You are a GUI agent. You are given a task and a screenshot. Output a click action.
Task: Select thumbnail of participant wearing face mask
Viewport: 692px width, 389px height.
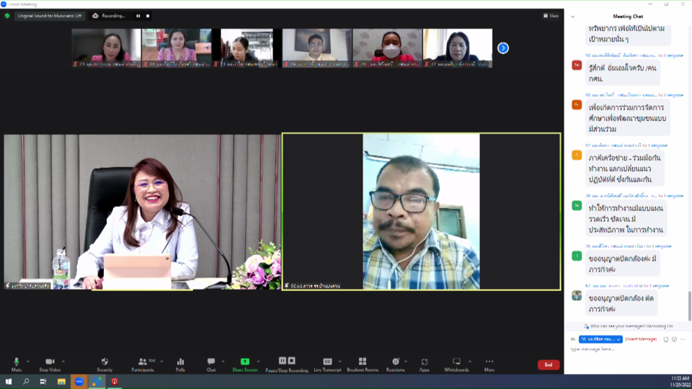[388, 48]
